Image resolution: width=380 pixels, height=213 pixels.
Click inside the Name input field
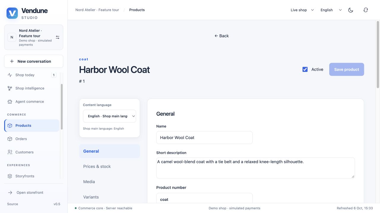205,138
